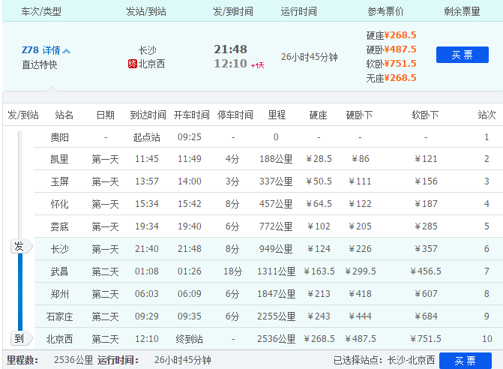
Task: Click the 发站/到站 column header
Action: click(x=146, y=12)
